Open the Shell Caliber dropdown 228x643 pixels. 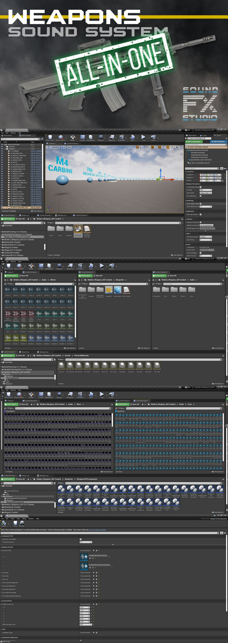tap(206, 193)
